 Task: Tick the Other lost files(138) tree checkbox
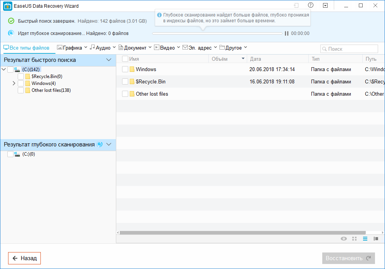click(21, 90)
